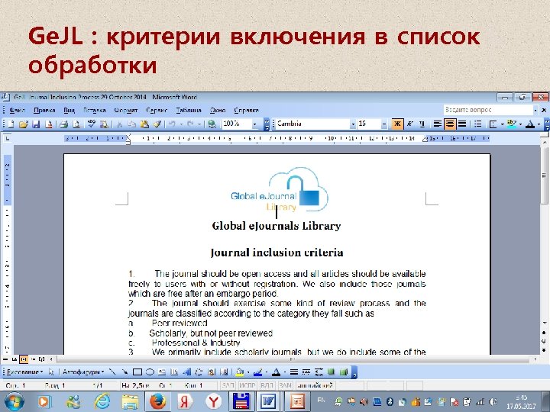Toggle italic formatting (К)

(409, 124)
